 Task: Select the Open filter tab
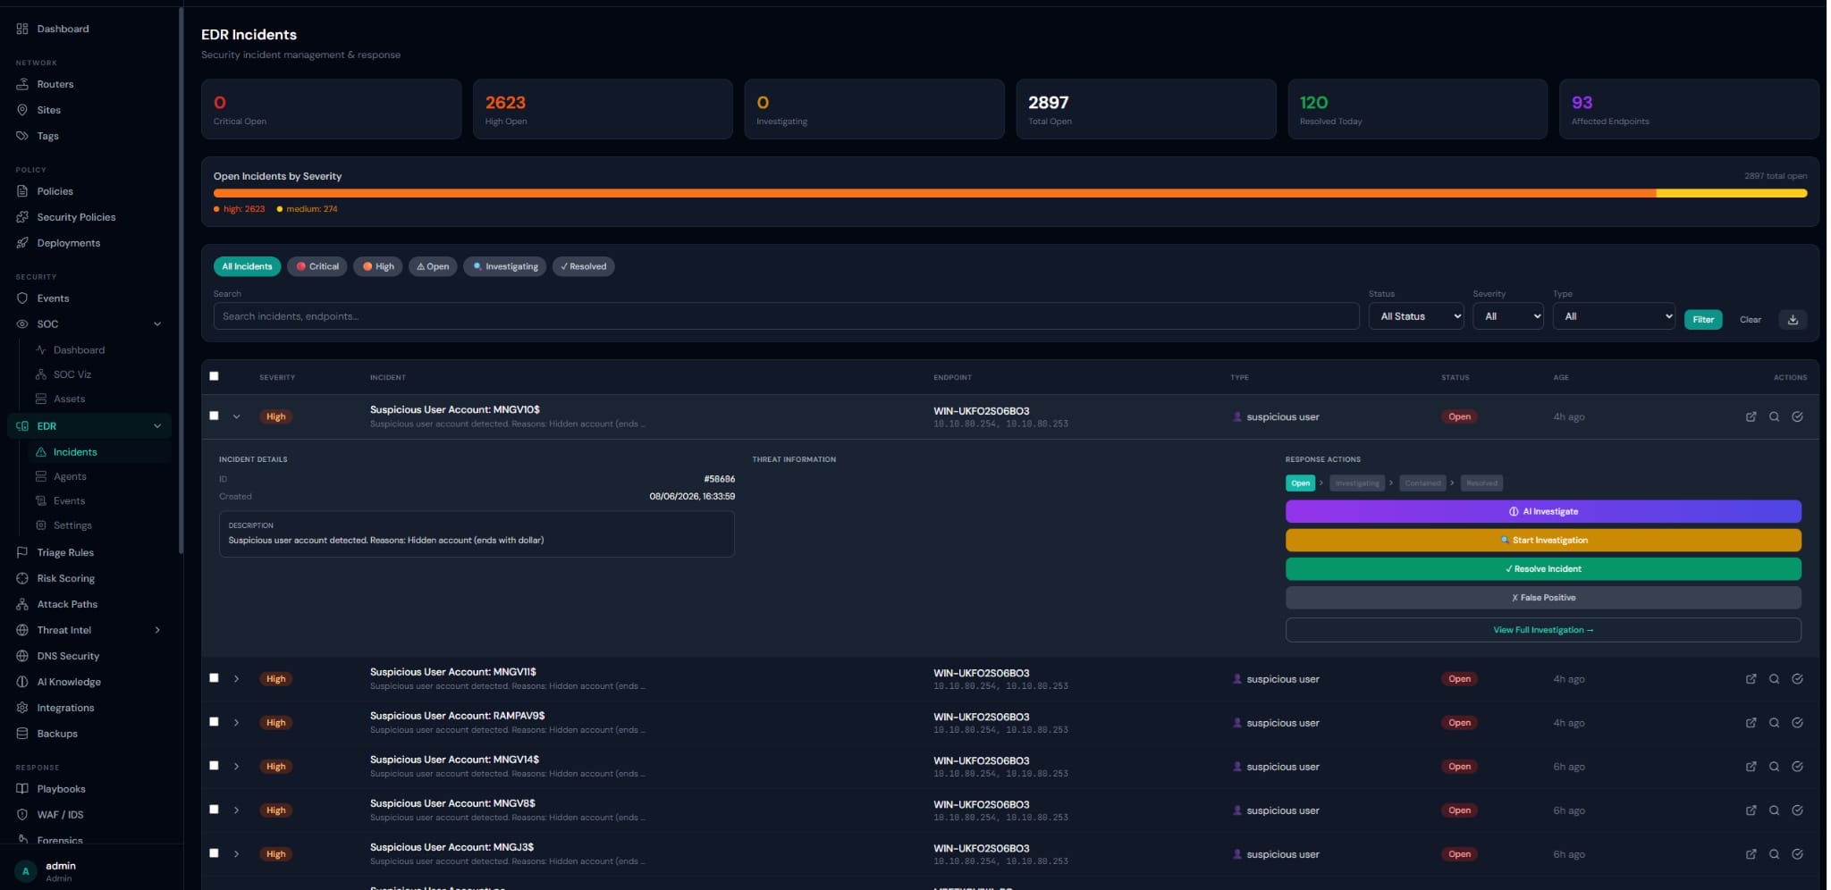[x=433, y=266]
